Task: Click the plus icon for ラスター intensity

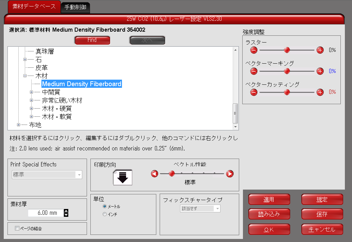Action: tap(320, 50)
